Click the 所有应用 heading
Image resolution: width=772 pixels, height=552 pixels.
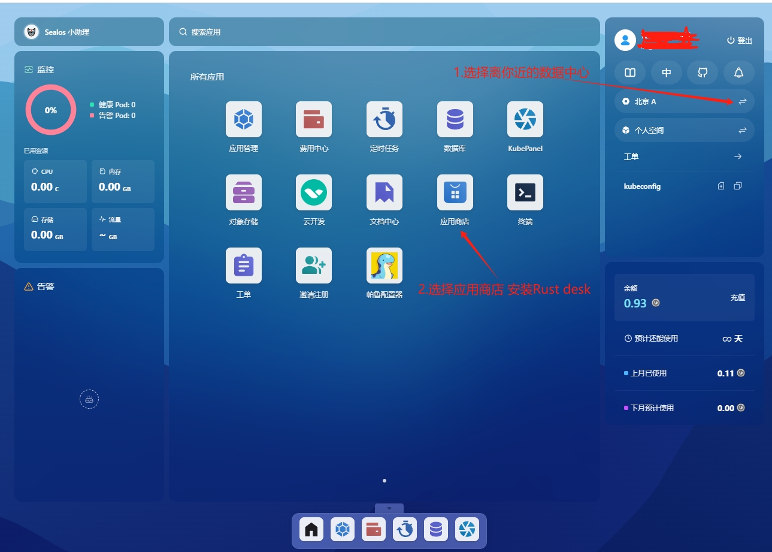pos(207,77)
